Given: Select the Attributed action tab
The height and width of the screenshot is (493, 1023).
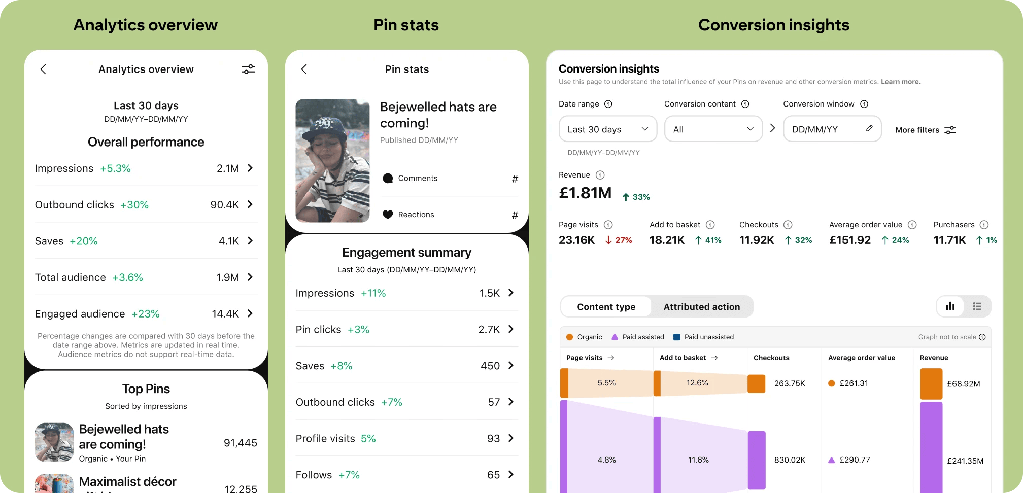Looking at the screenshot, I should pyautogui.click(x=701, y=306).
